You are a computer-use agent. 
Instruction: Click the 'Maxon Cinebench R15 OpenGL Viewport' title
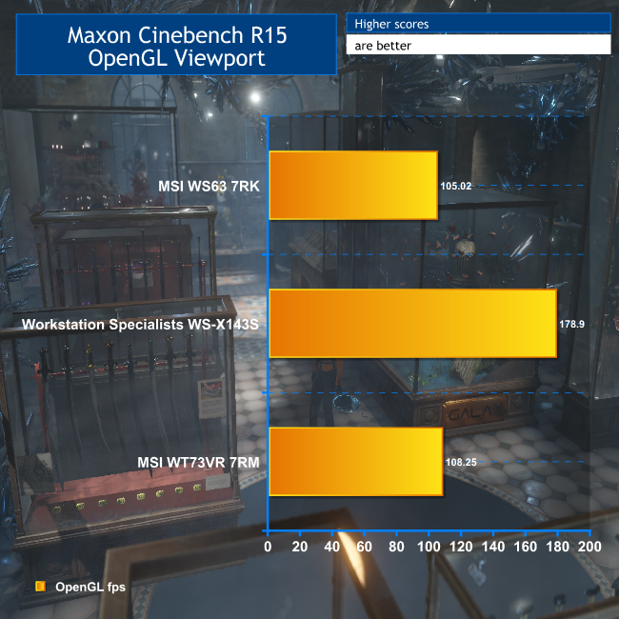(176, 46)
